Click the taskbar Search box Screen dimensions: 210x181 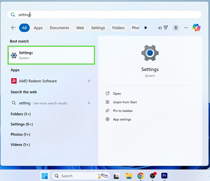81,176
